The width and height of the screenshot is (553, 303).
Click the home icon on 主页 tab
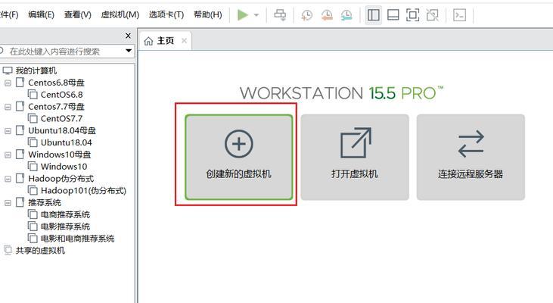(x=148, y=42)
